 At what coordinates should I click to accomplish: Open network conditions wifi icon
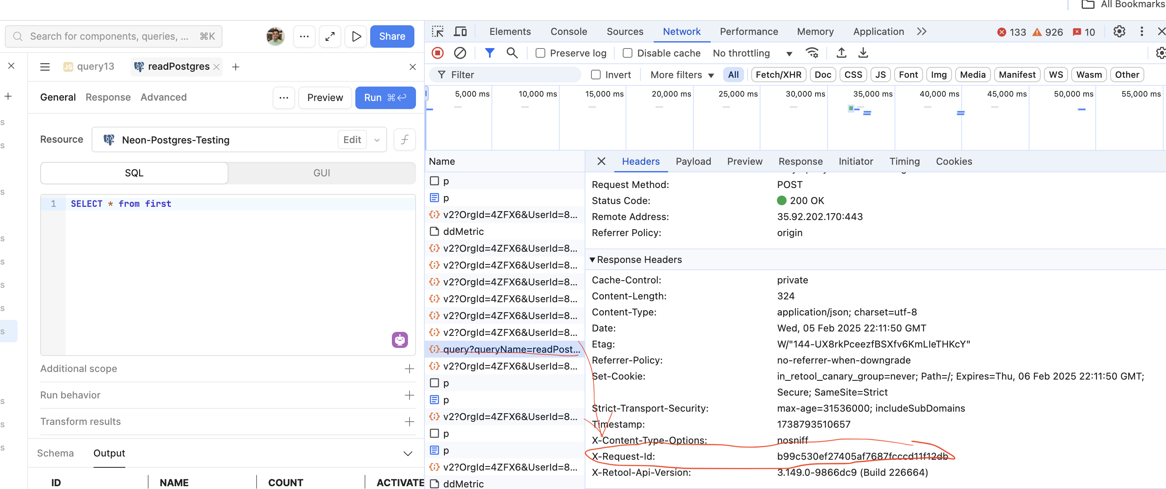813,53
